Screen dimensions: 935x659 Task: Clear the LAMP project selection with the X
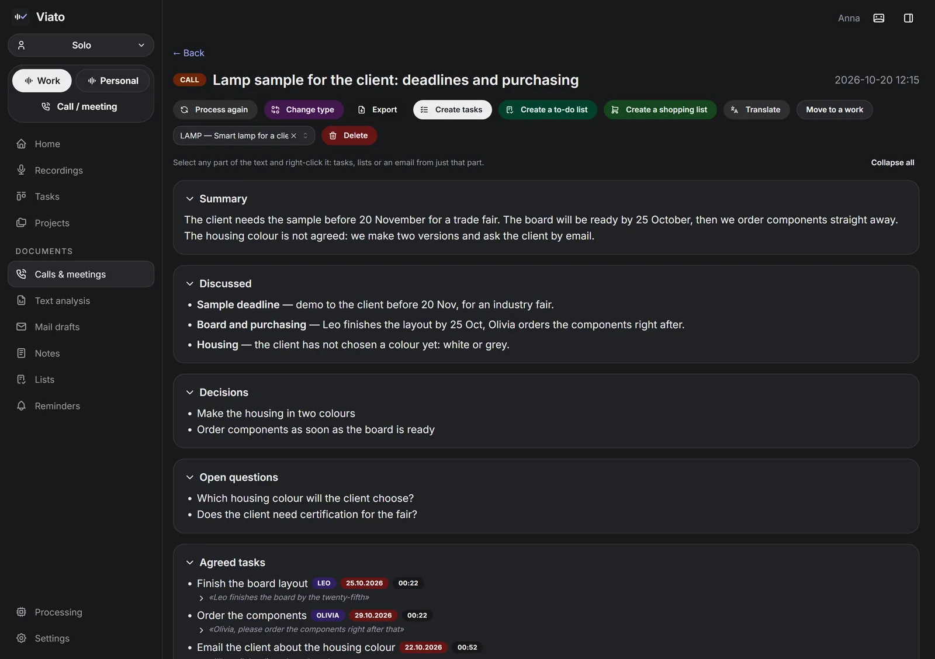pos(293,136)
